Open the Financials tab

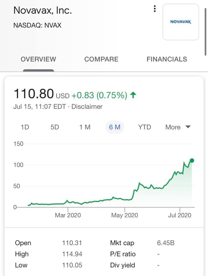[167, 59]
